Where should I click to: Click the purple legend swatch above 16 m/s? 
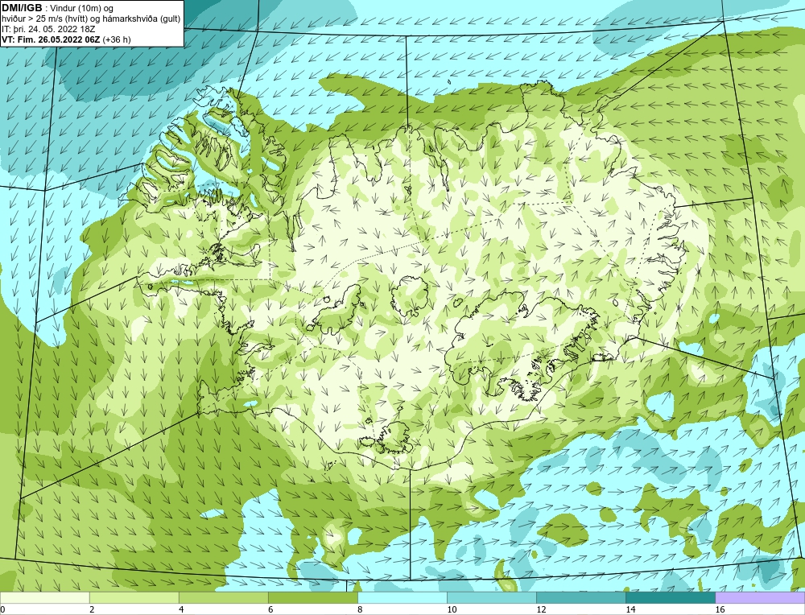760,597
